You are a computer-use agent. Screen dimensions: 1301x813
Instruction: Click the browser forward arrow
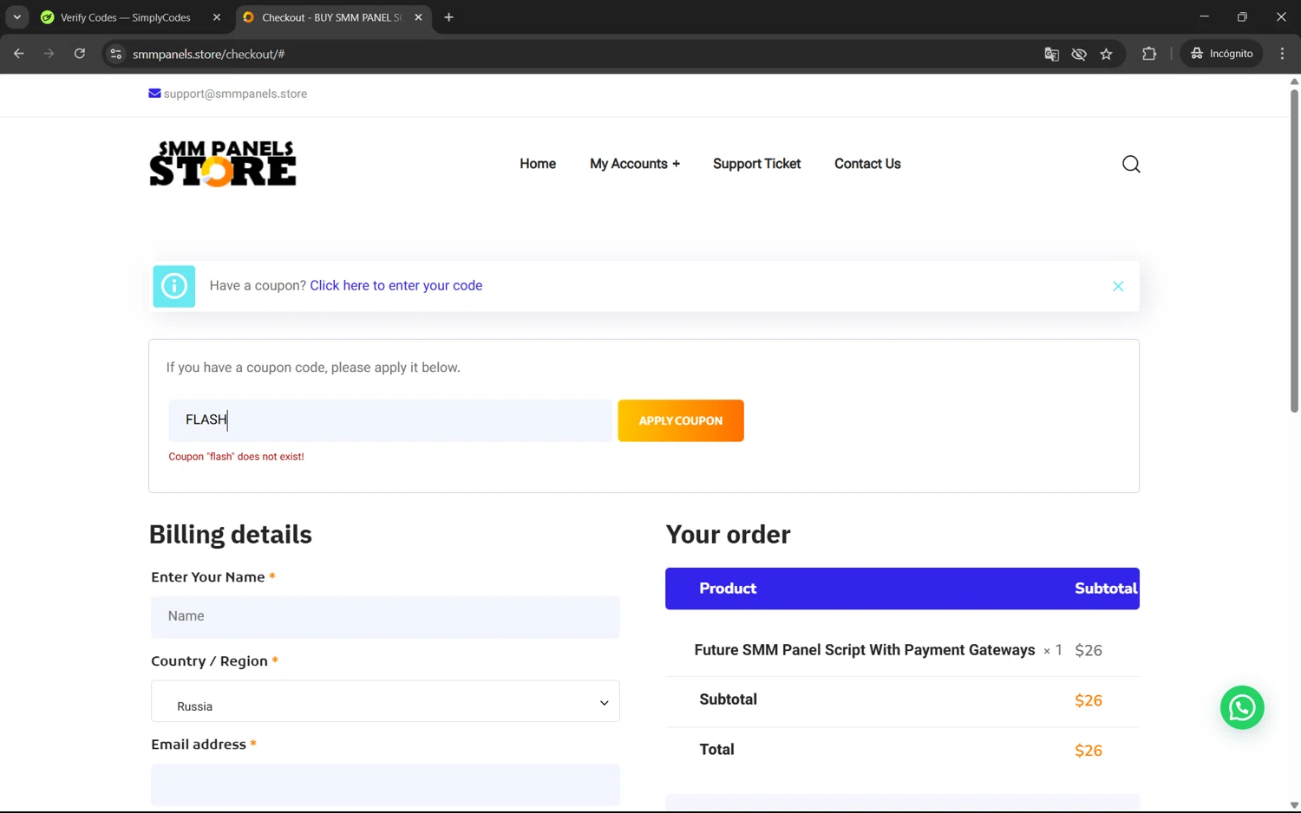[49, 54]
